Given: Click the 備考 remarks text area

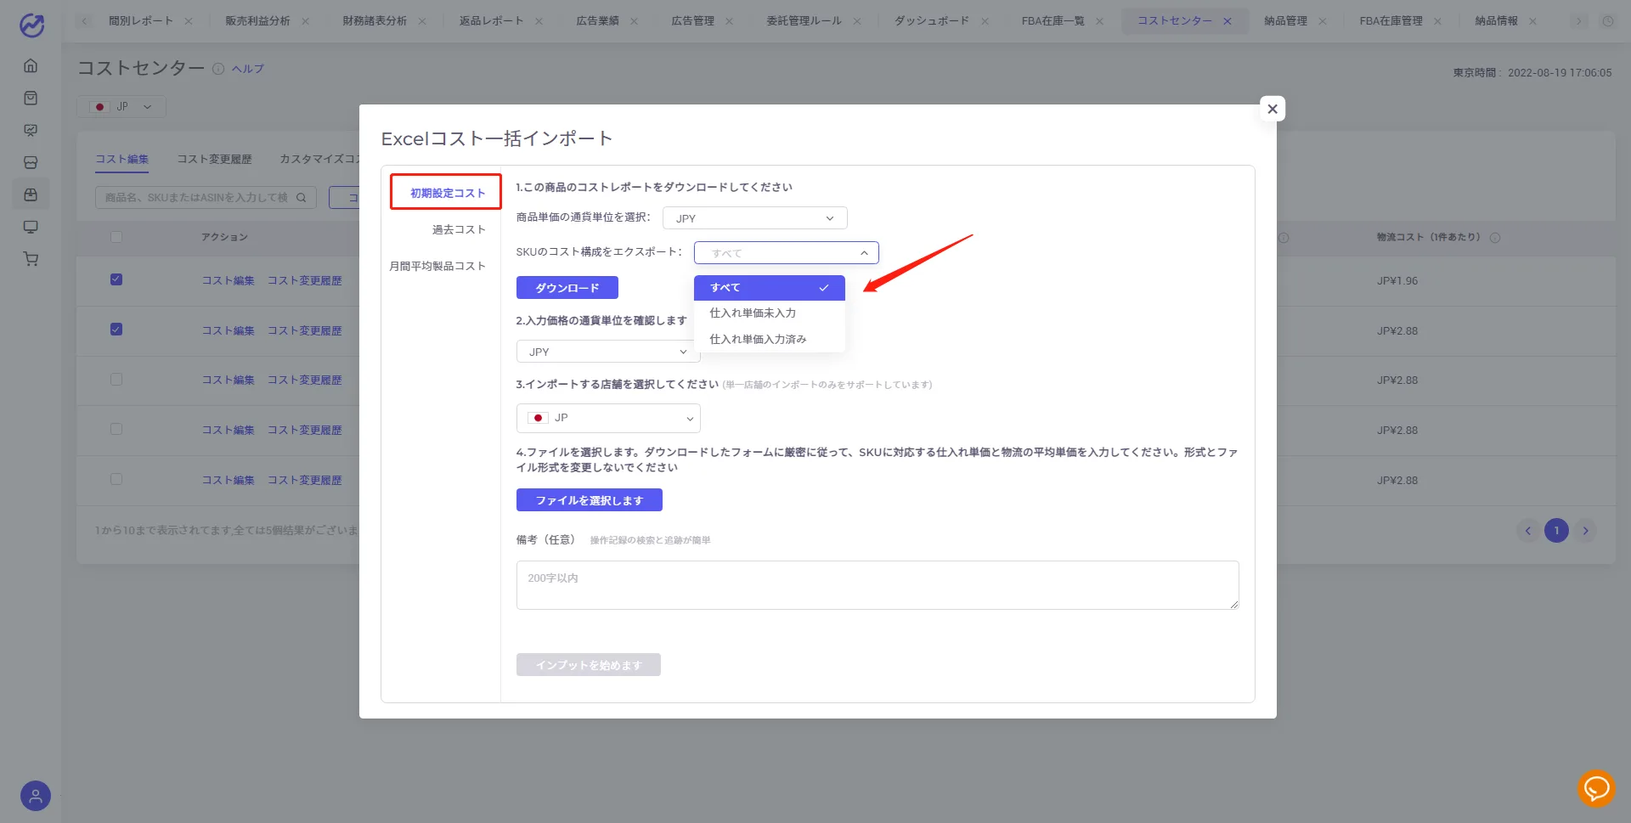Looking at the screenshot, I should tap(878, 585).
